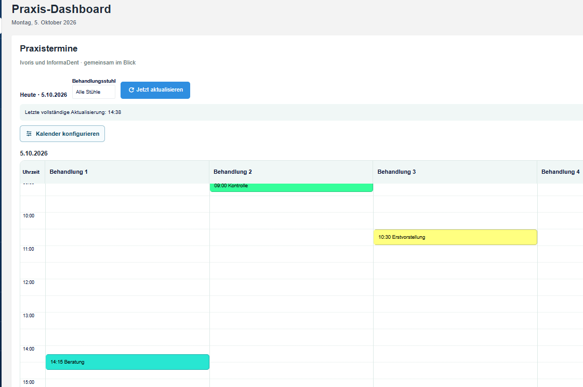Click the 12:00 time label

[29, 282]
